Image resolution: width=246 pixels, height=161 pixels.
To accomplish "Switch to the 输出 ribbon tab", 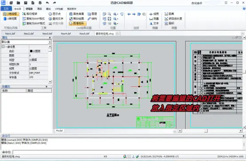I will pos(48,9).
